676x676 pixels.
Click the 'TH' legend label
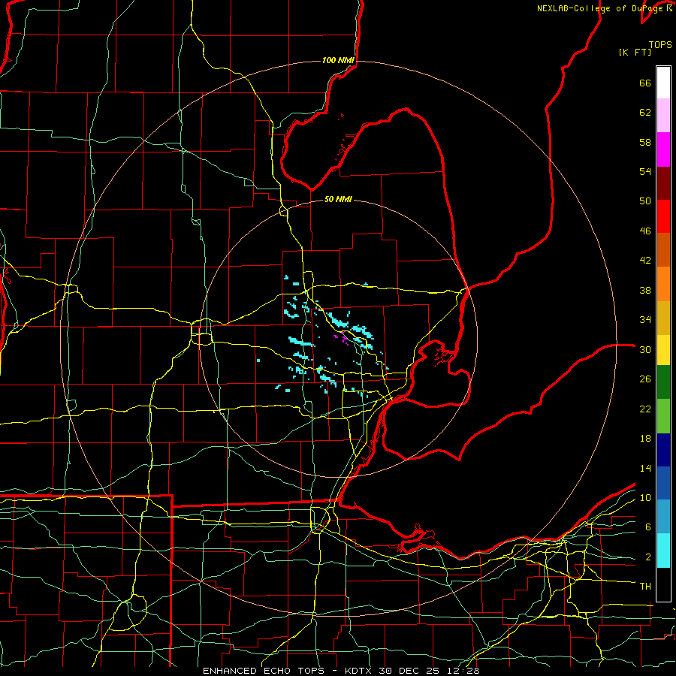[645, 586]
